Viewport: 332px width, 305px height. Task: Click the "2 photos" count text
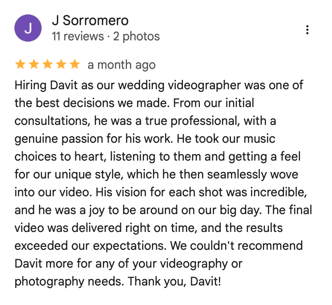click(x=136, y=36)
